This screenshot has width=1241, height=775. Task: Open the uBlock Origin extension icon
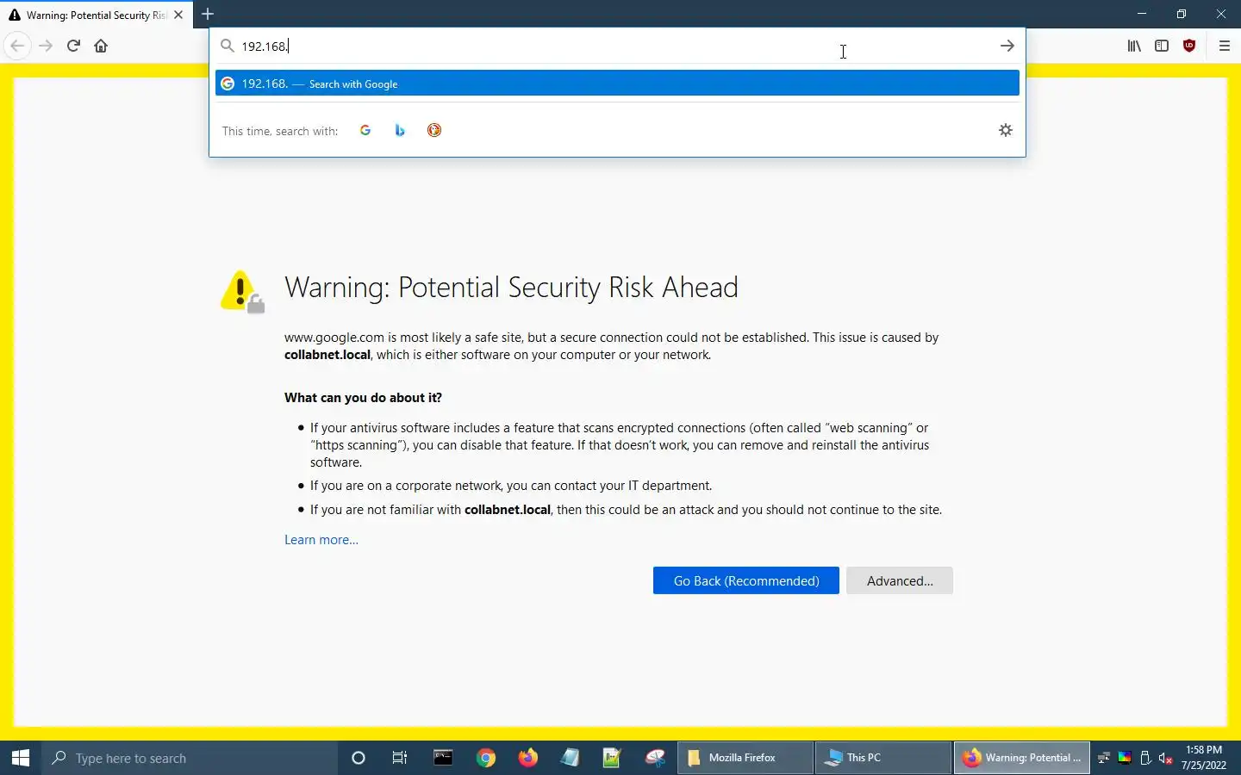[x=1190, y=46]
